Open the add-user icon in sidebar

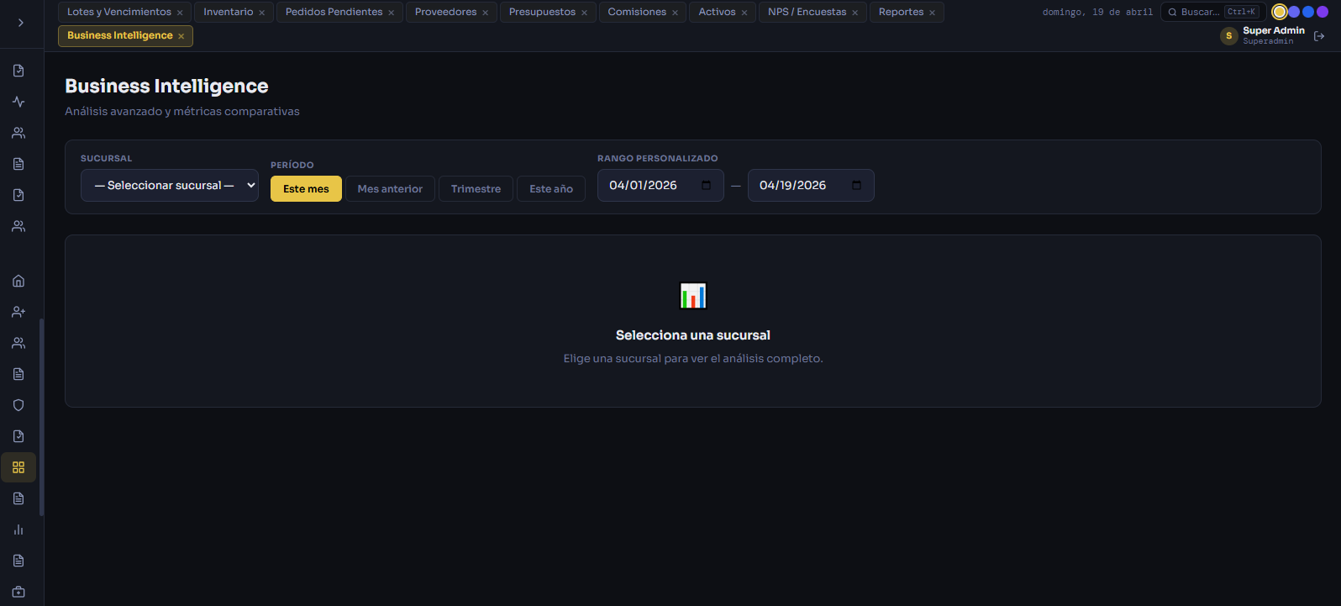click(x=18, y=312)
